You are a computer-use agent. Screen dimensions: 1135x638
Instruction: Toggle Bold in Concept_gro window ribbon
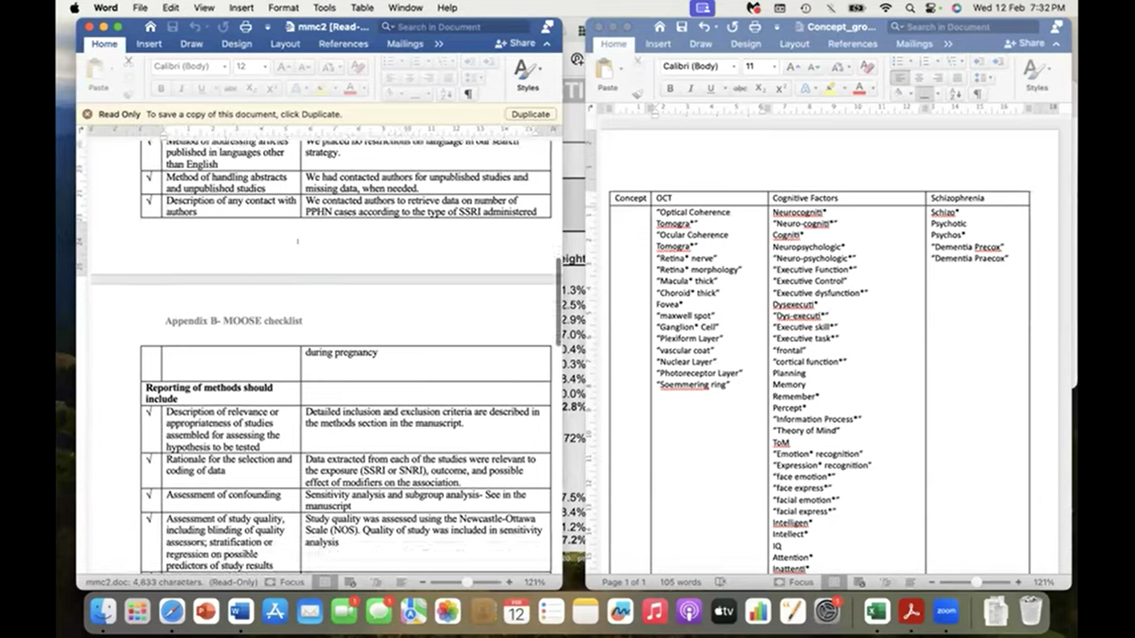click(669, 89)
